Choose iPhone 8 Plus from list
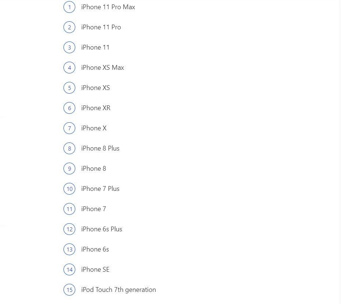This screenshot has height=304, width=341. tap(100, 148)
